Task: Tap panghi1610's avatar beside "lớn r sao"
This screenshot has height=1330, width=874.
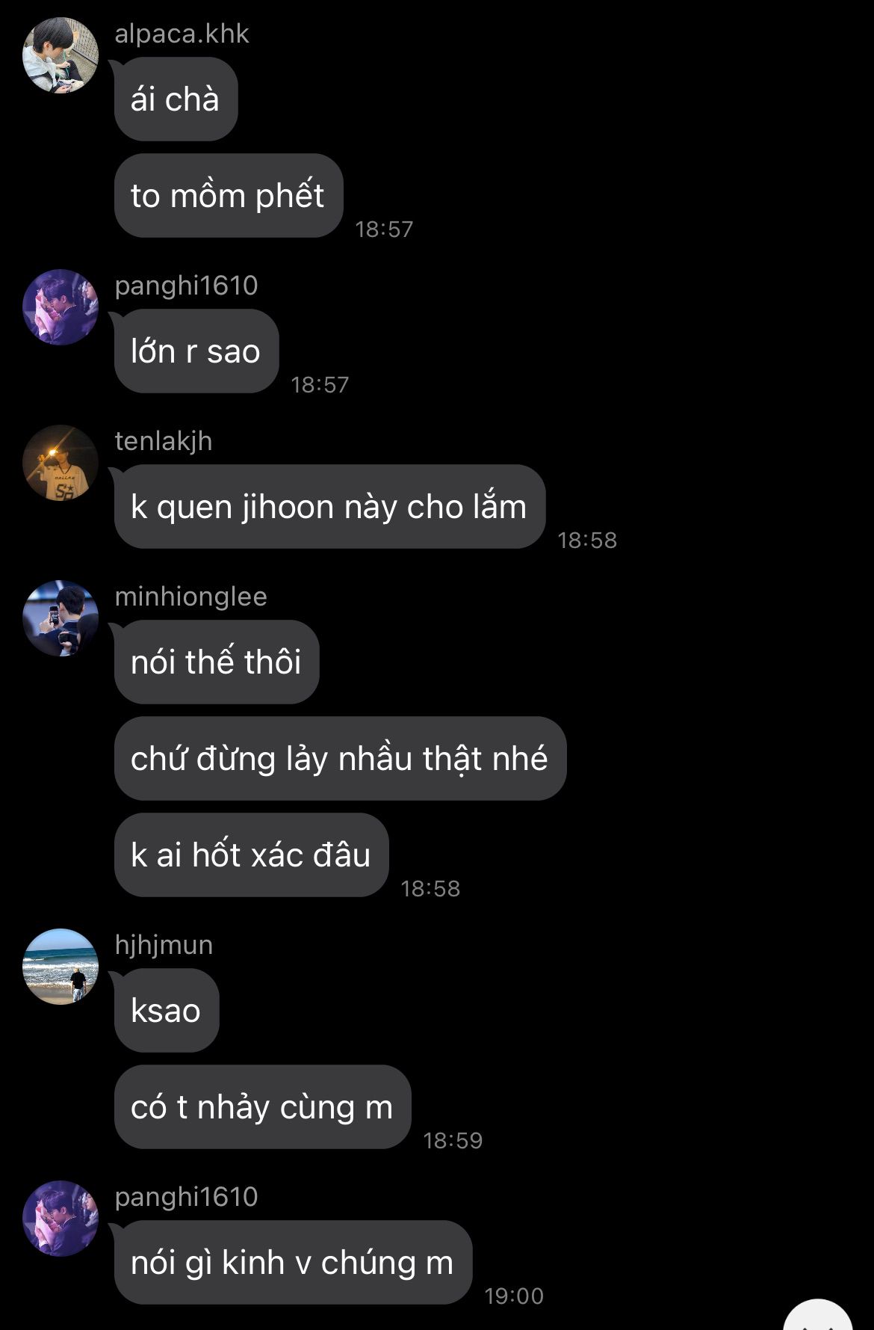Action: pyautogui.click(x=61, y=307)
